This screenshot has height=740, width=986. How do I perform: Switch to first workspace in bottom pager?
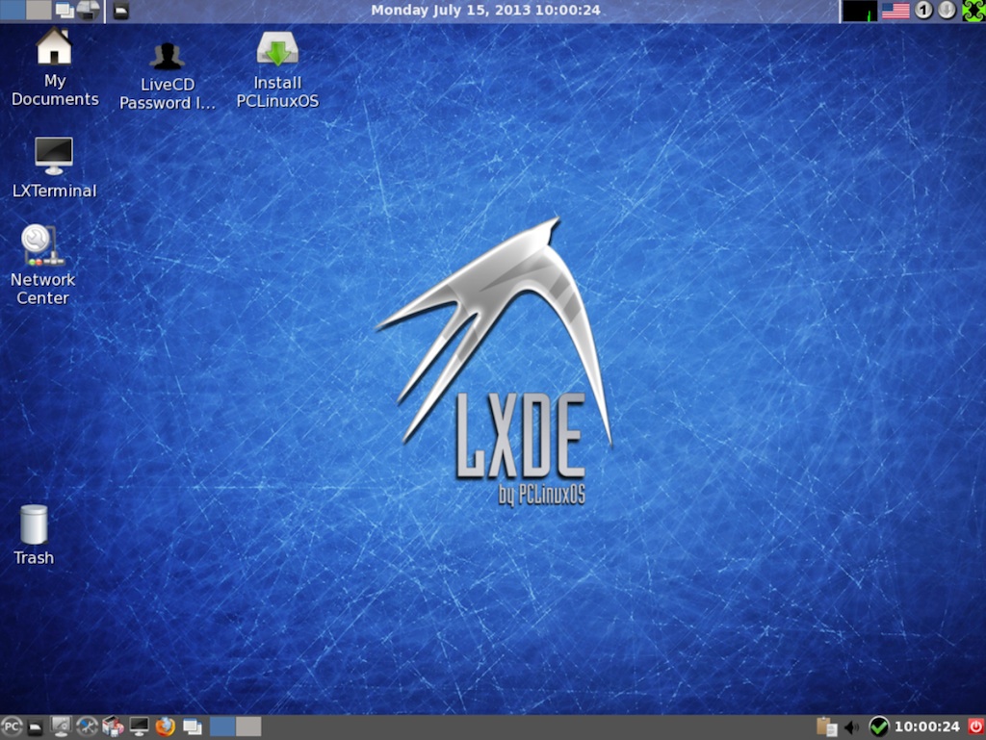coord(222,727)
